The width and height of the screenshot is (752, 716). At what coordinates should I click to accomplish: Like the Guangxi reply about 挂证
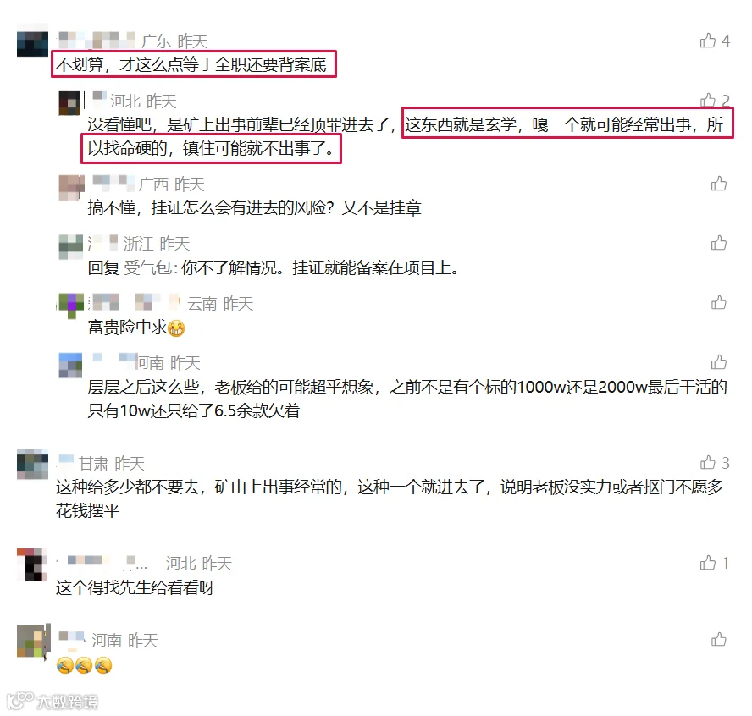pyautogui.click(x=719, y=184)
